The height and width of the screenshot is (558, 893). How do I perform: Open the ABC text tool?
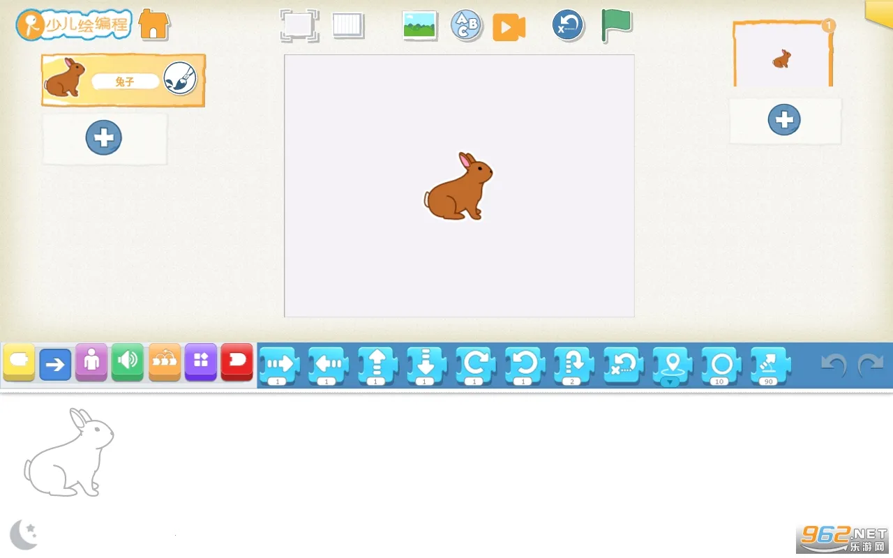click(466, 25)
